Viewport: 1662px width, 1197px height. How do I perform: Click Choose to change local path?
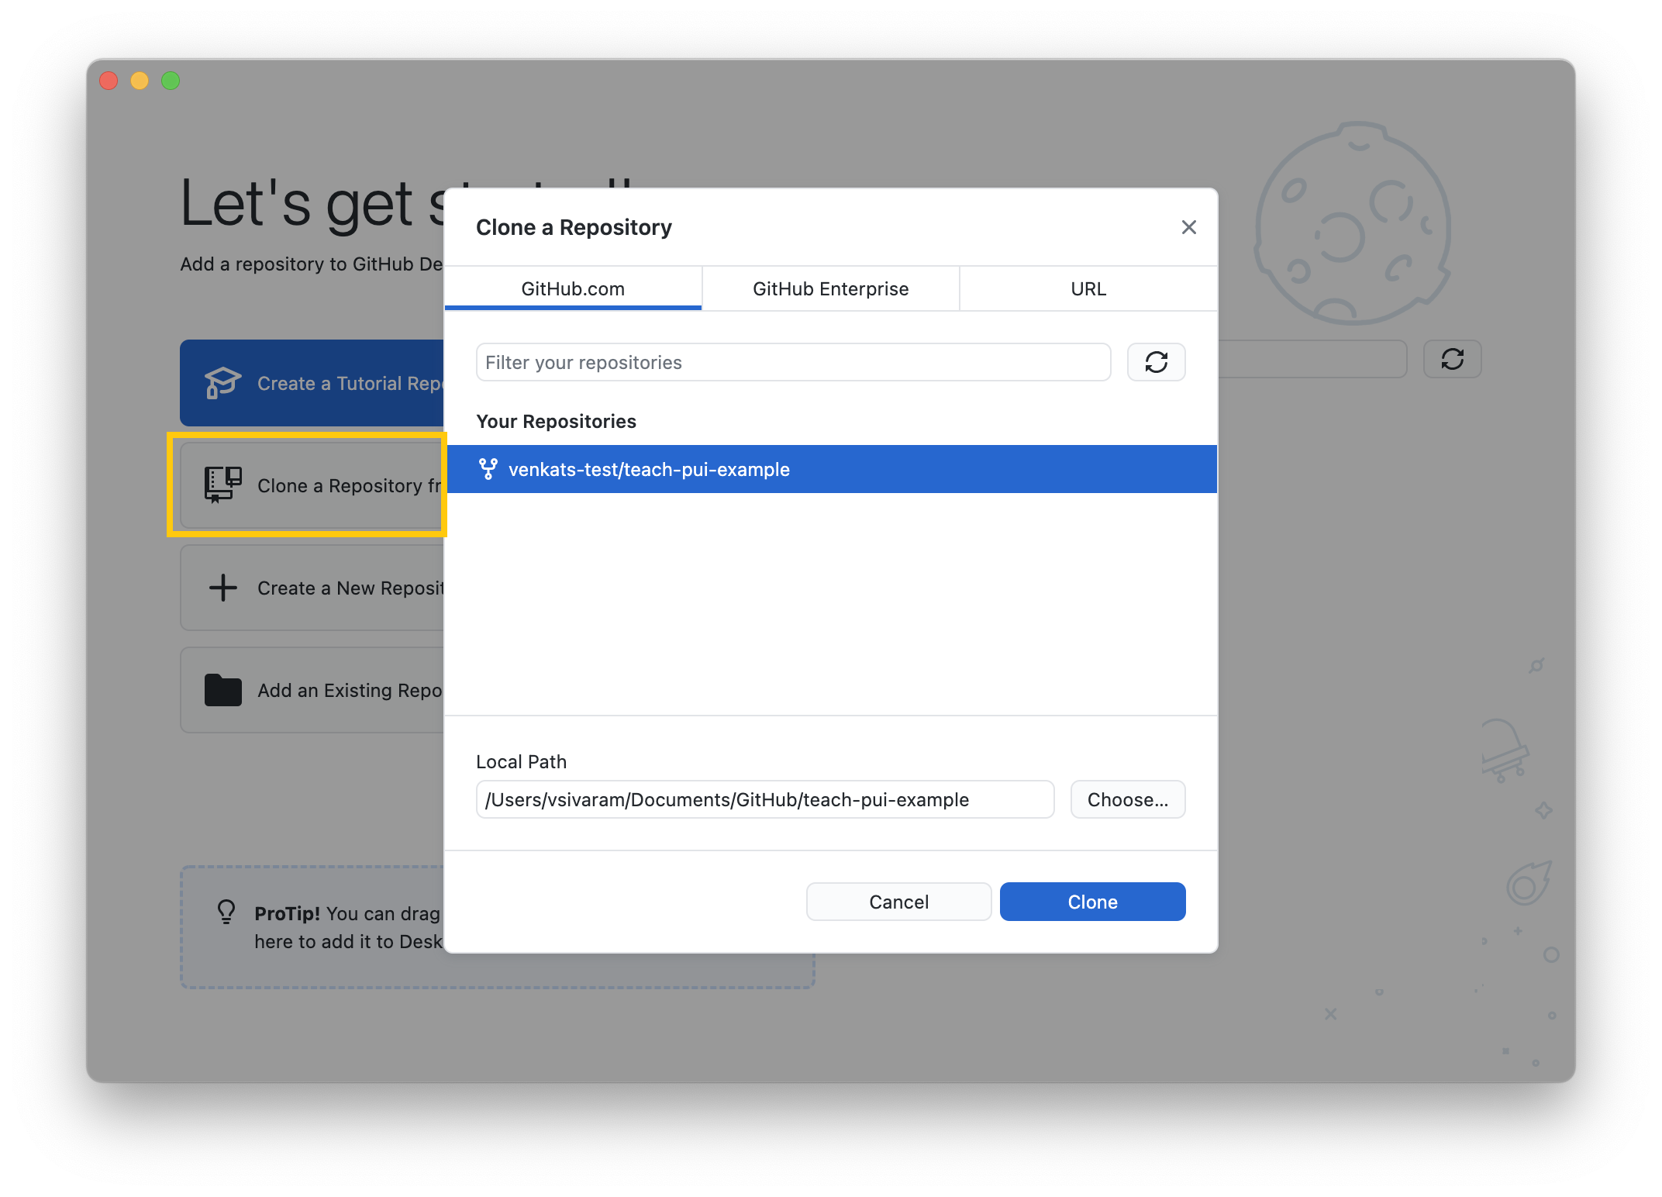click(1124, 799)
